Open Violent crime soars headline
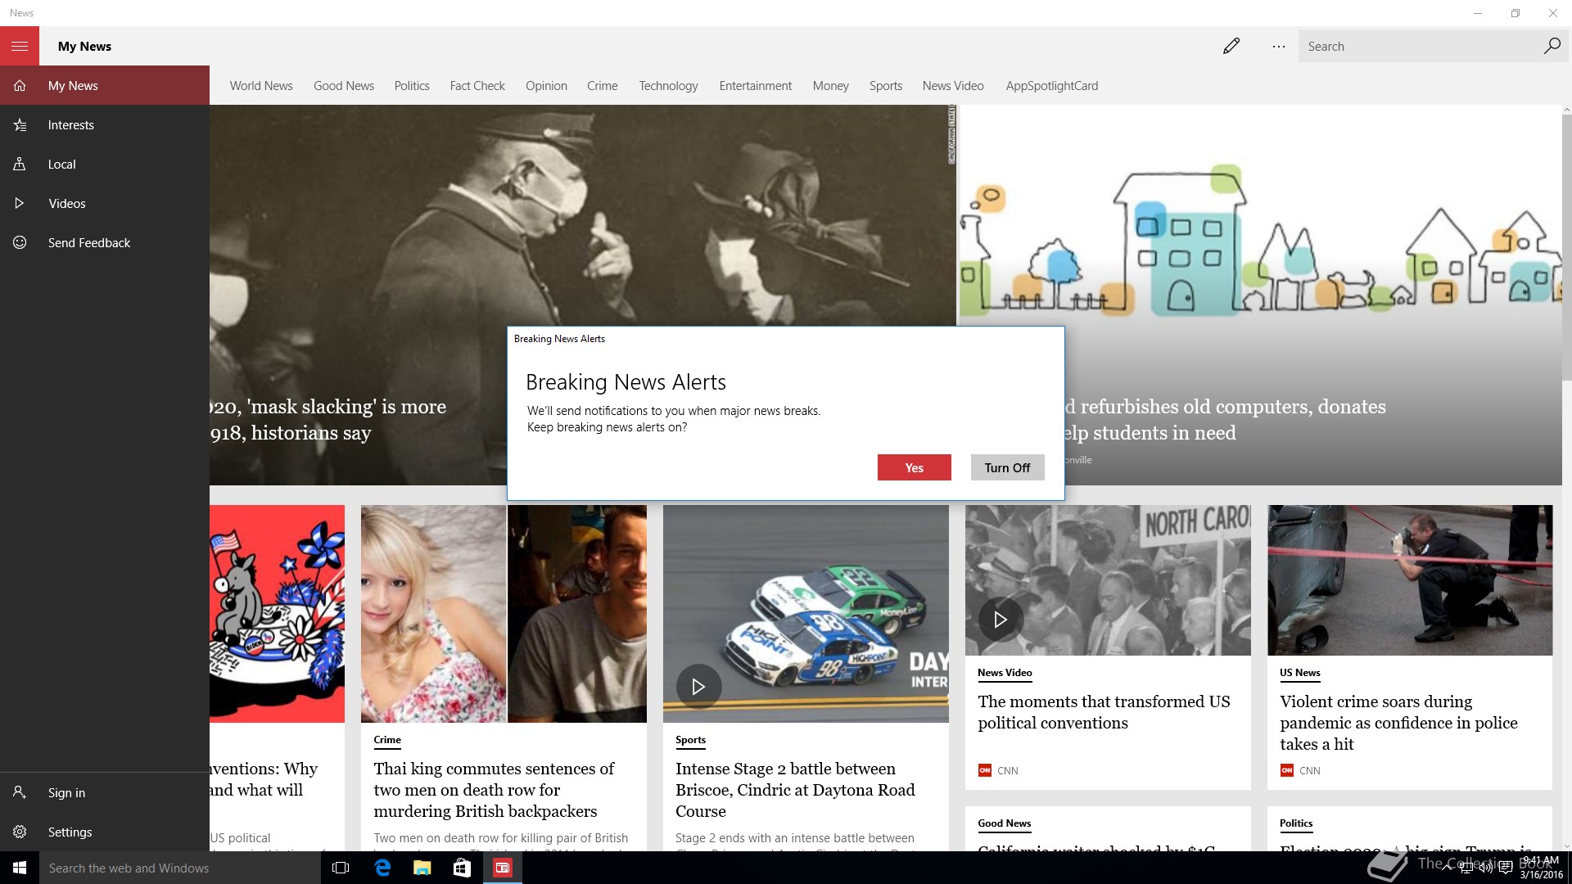This screenshot has width=1572, height=884. (1398, 723)
